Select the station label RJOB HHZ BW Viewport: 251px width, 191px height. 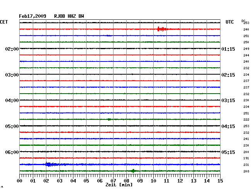(x=69, y=16)
